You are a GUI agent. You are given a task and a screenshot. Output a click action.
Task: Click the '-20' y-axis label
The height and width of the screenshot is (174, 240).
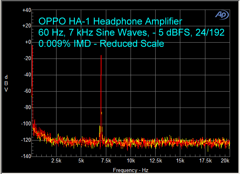coord(27,59)
